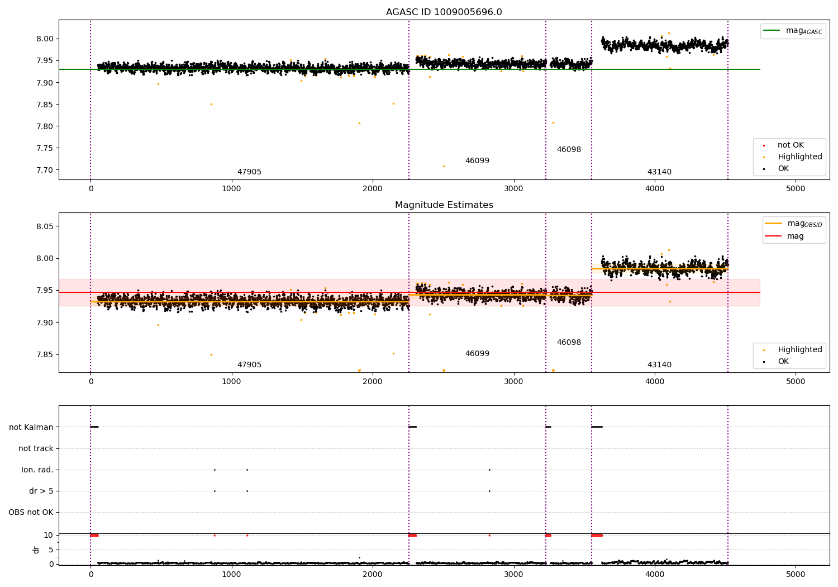The height and width of the screenshot is (587, 838).
Task: Click the 7.80 tick on the AGASC ID plot
Action: [x=45, y=126]
